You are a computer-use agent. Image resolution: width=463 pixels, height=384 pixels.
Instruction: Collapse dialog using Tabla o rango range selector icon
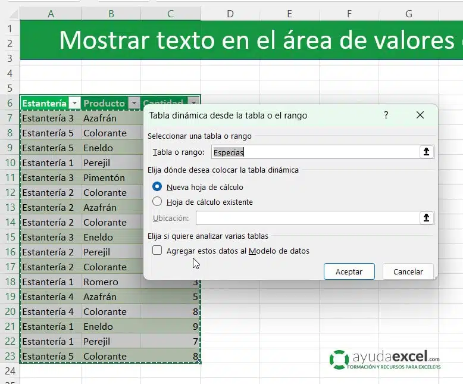(x=426, y=152)
